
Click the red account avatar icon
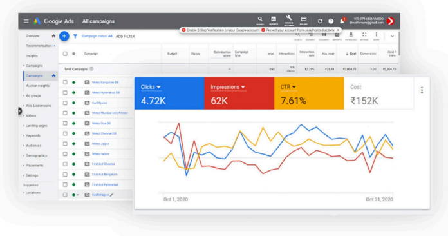pos(391,21)
